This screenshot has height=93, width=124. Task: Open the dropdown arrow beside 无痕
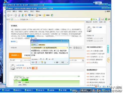(42, 15)
